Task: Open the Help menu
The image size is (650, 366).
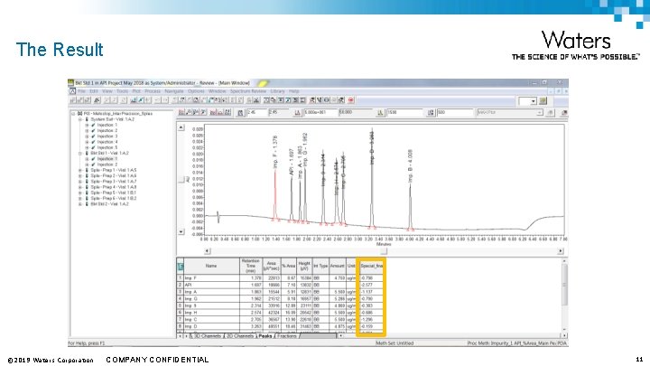Action: (294, 91)
